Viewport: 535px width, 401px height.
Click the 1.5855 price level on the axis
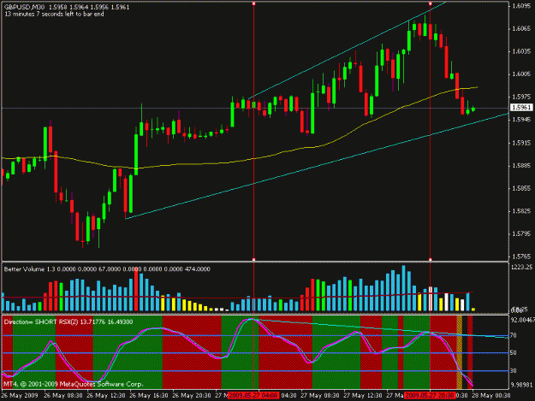coord(521,188)
